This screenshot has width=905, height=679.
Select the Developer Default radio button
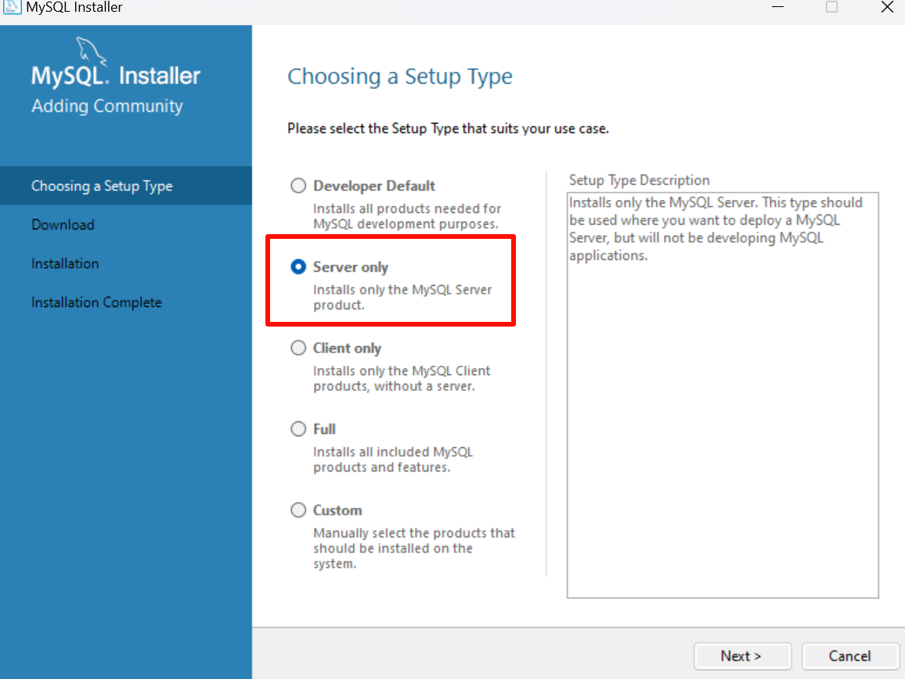(x=298, y=186)
